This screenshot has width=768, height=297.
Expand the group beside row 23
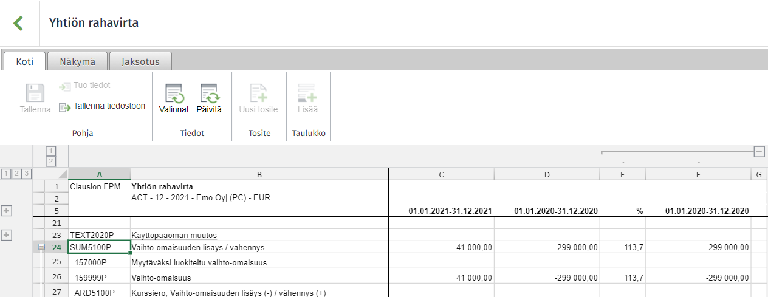tap(7, 235)
